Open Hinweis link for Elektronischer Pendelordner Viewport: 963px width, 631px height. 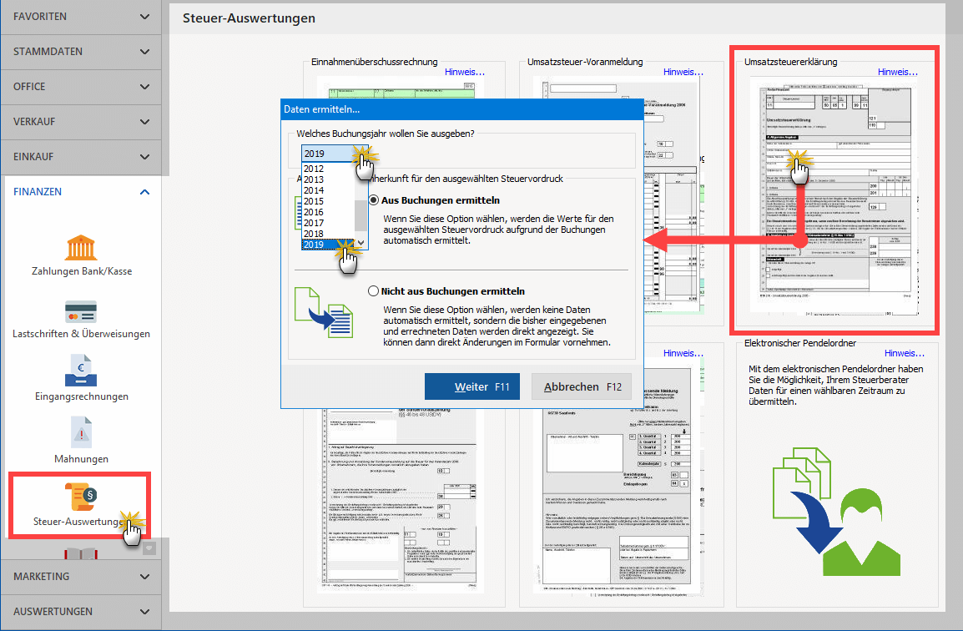point(904,353)
